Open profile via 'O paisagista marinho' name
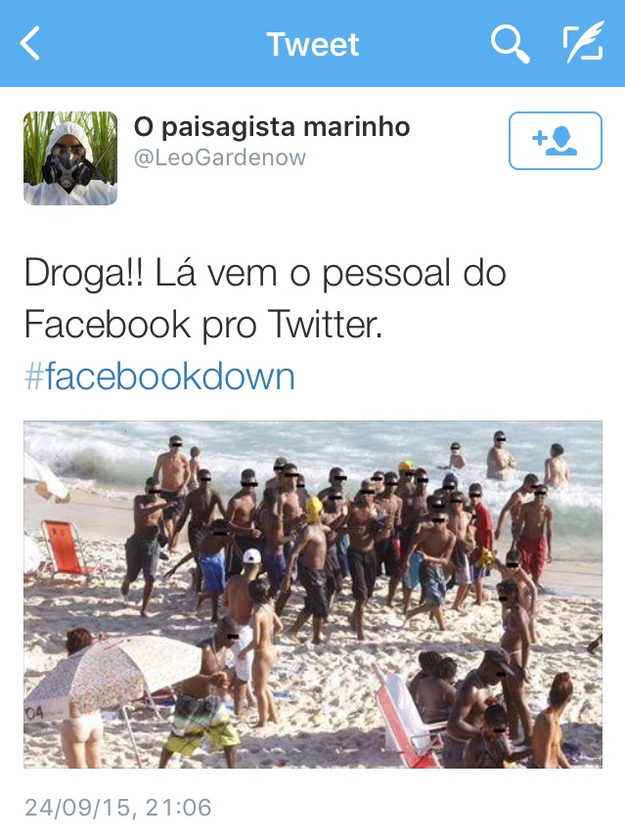The height and width of the screenshot is (839, 625). click(x=272, y=127)
